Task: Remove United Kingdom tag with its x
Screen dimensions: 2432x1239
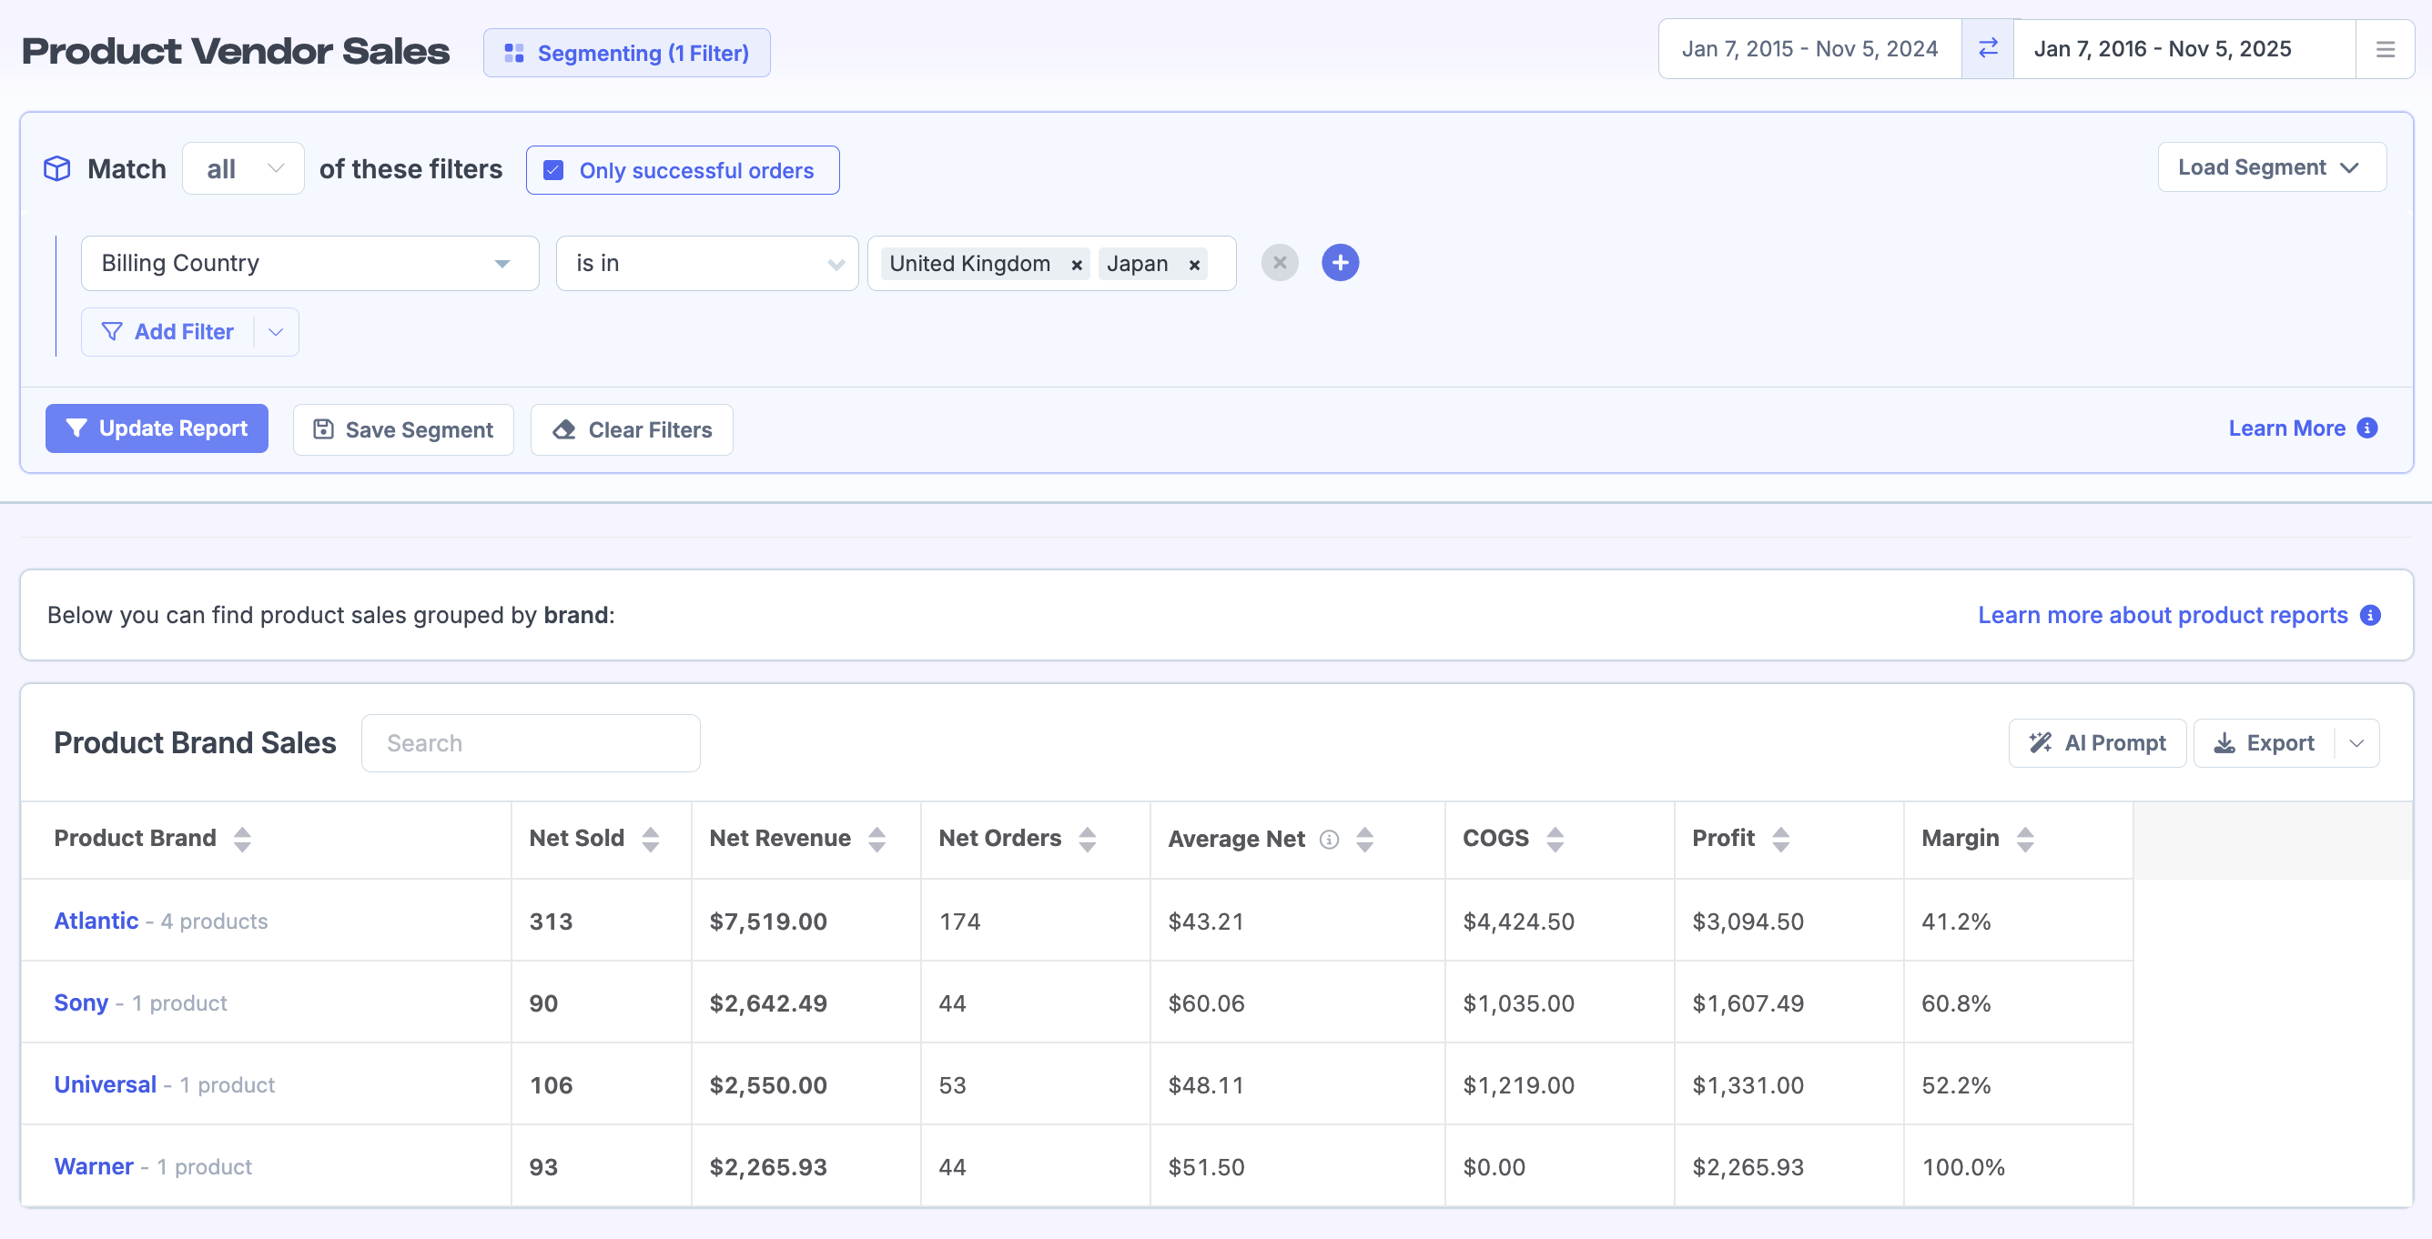Action: click(1076, 265)
